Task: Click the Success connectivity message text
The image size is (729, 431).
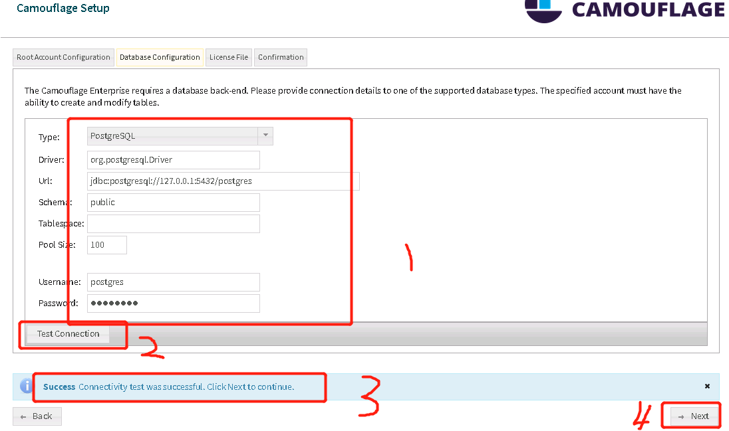Action: tap(168, 387)
